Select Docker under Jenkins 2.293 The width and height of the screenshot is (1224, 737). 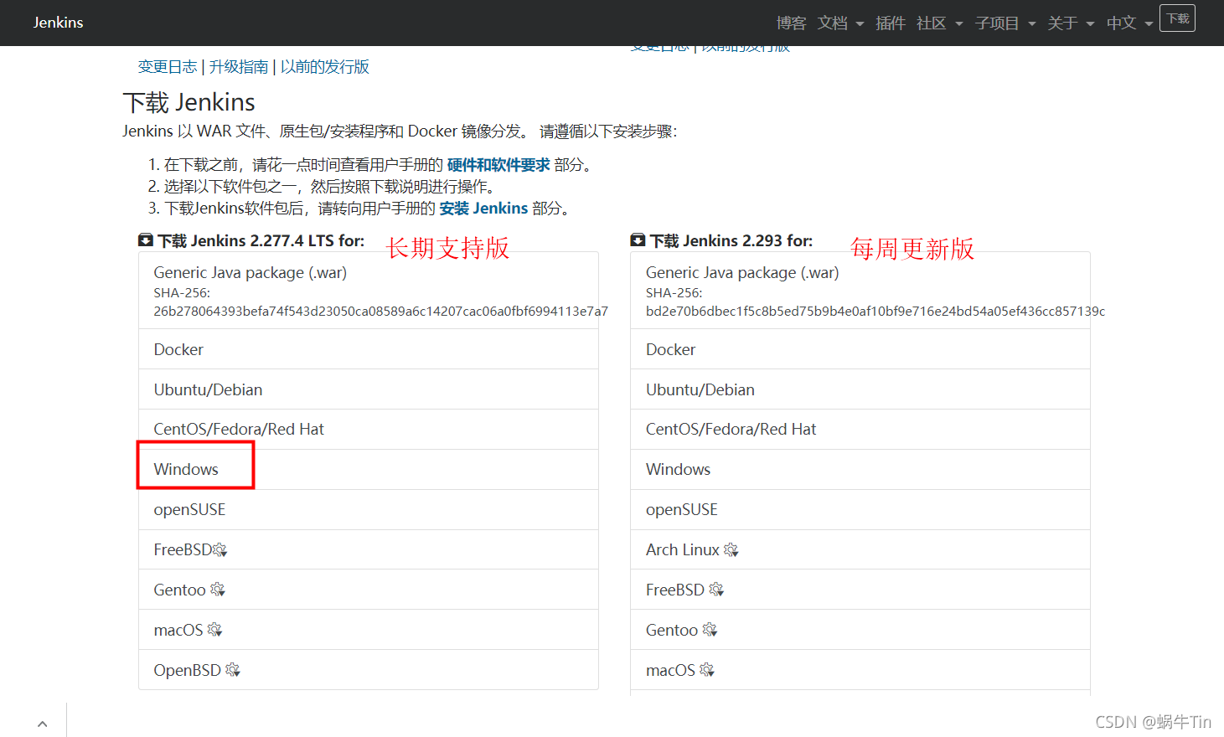pyautogui.click(x=860, y=349)
